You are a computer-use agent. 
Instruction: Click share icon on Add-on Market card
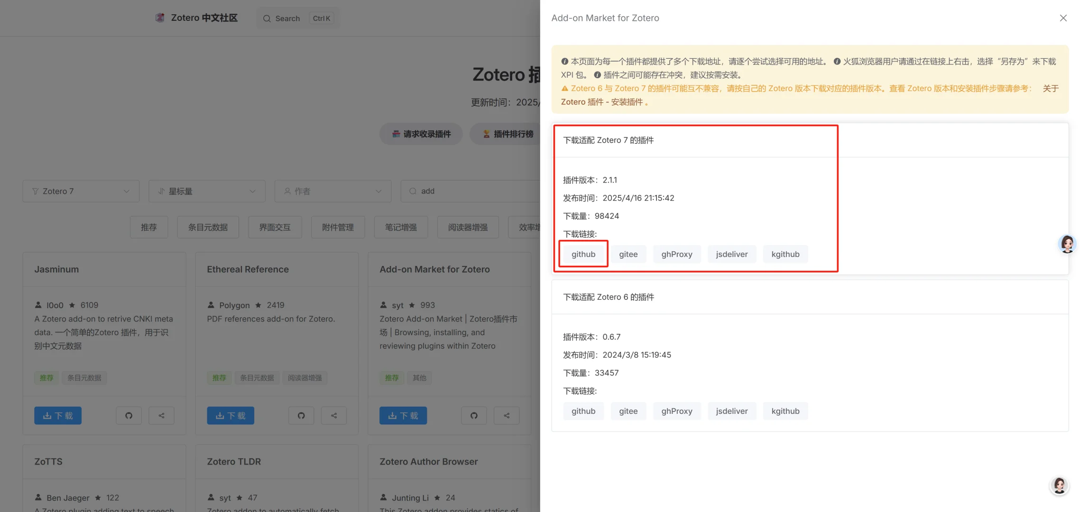pyautogui.click(x=507, y=416)
